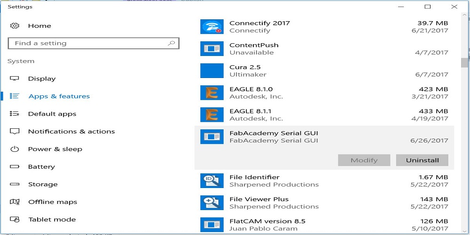Select the Cura 2.5 entry name
The width and height of the screenshot is (470, 235).
(245, 67)
